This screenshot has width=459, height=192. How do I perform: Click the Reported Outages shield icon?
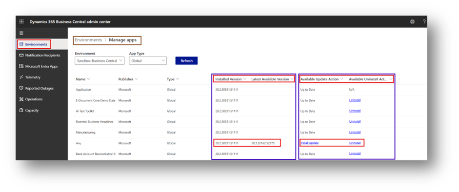pos(21,88)
